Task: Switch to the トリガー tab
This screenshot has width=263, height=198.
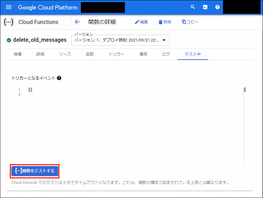Action: [x=117, y=54]
